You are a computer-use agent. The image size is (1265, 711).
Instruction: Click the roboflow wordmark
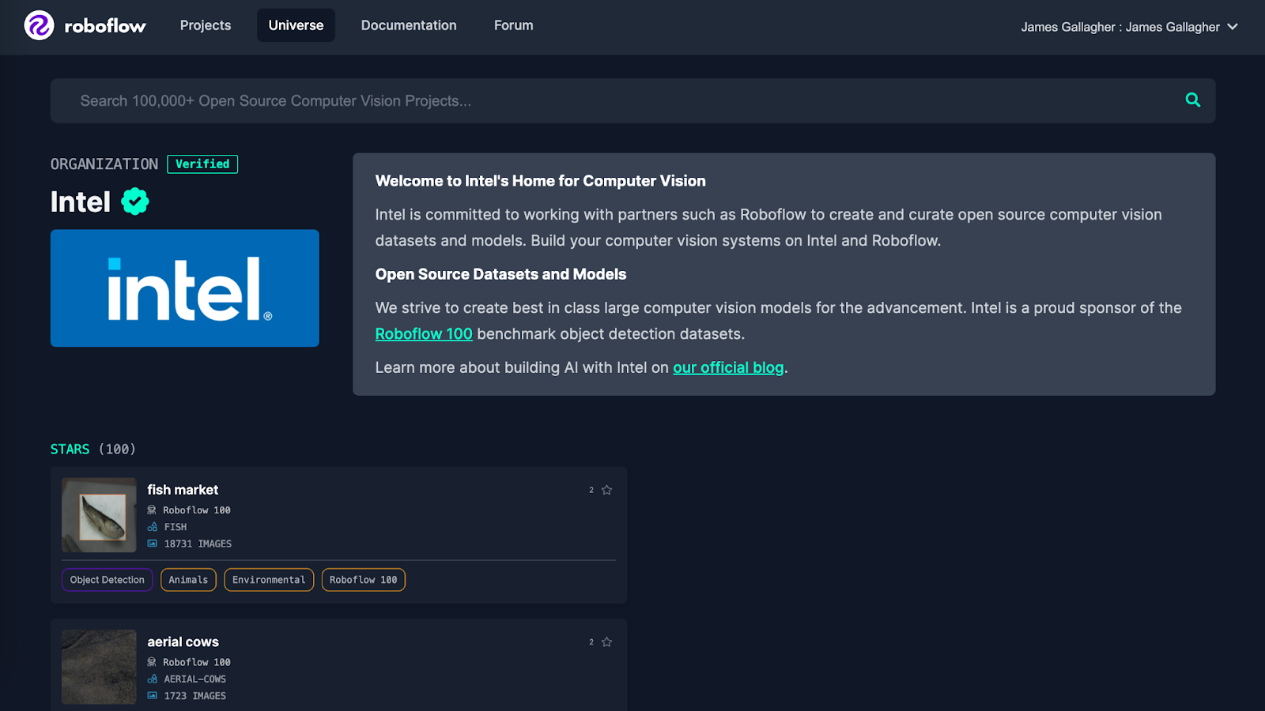[105, 26]
